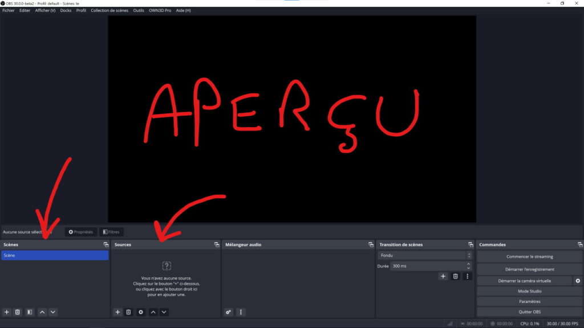This screenshot has width=584, height=328.
Task: Configure the virtual camera settings
Action: coord(578,280)
